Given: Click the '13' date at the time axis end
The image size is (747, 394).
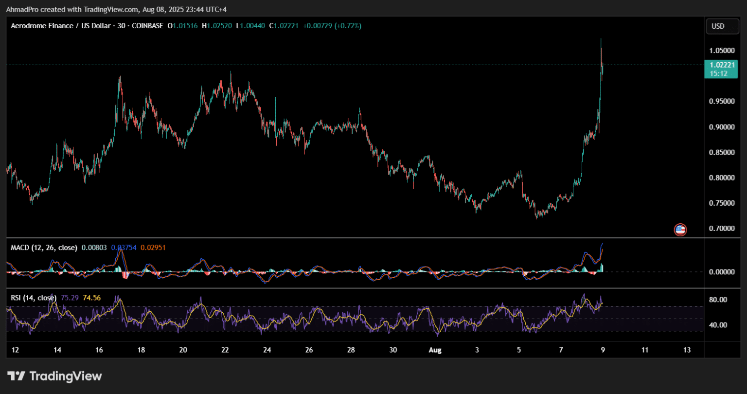Looking at the screenshot, I should point(687,350).
